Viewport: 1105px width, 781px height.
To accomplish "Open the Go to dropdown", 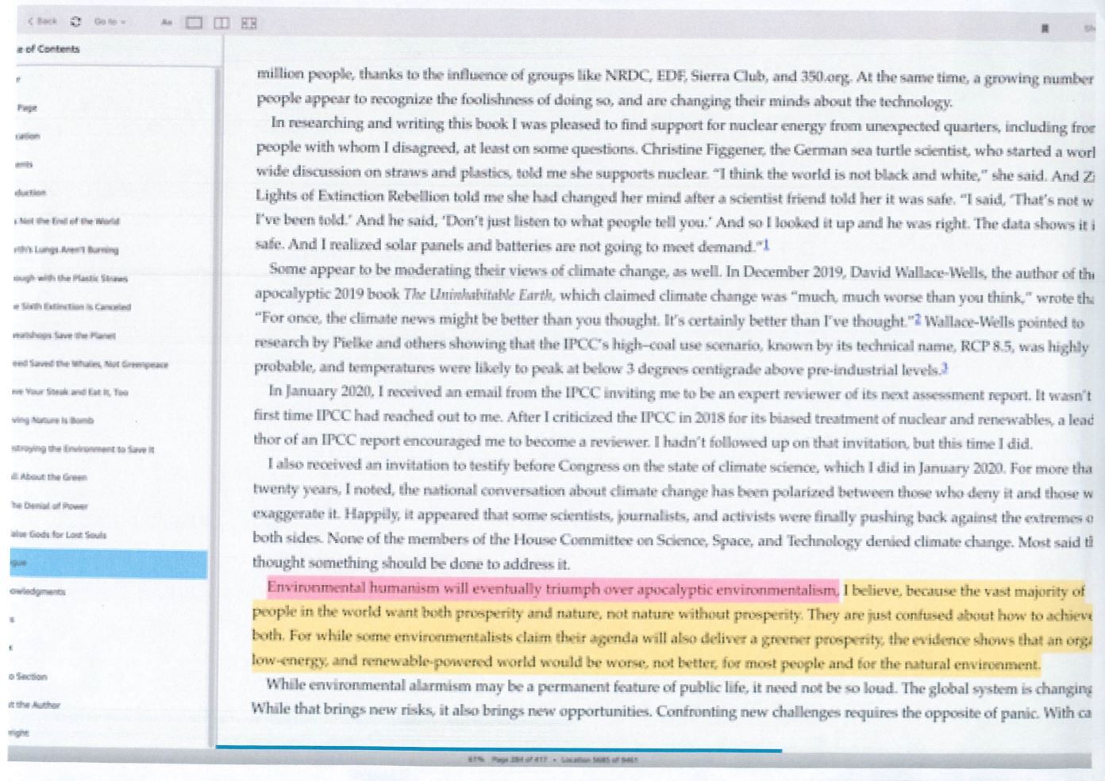I will coord(109,22).
